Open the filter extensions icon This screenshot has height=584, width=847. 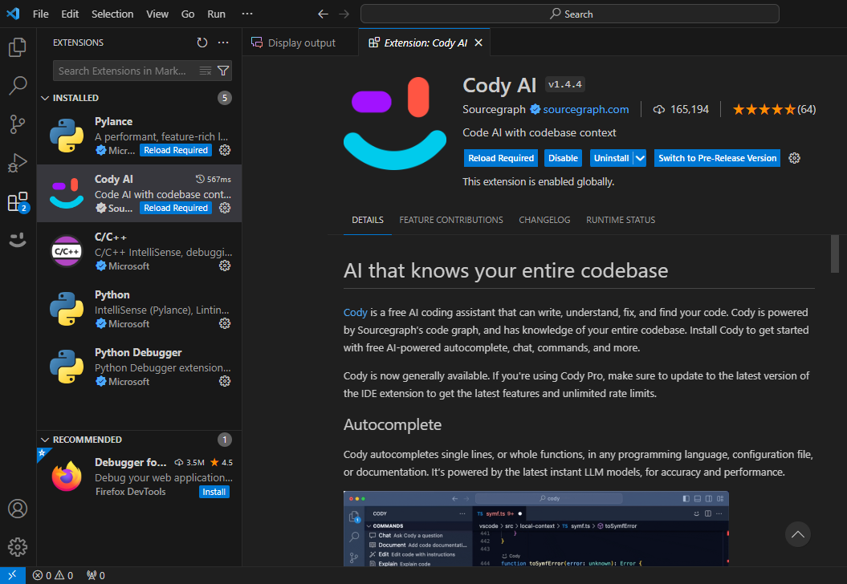click(x=224, y=71)
